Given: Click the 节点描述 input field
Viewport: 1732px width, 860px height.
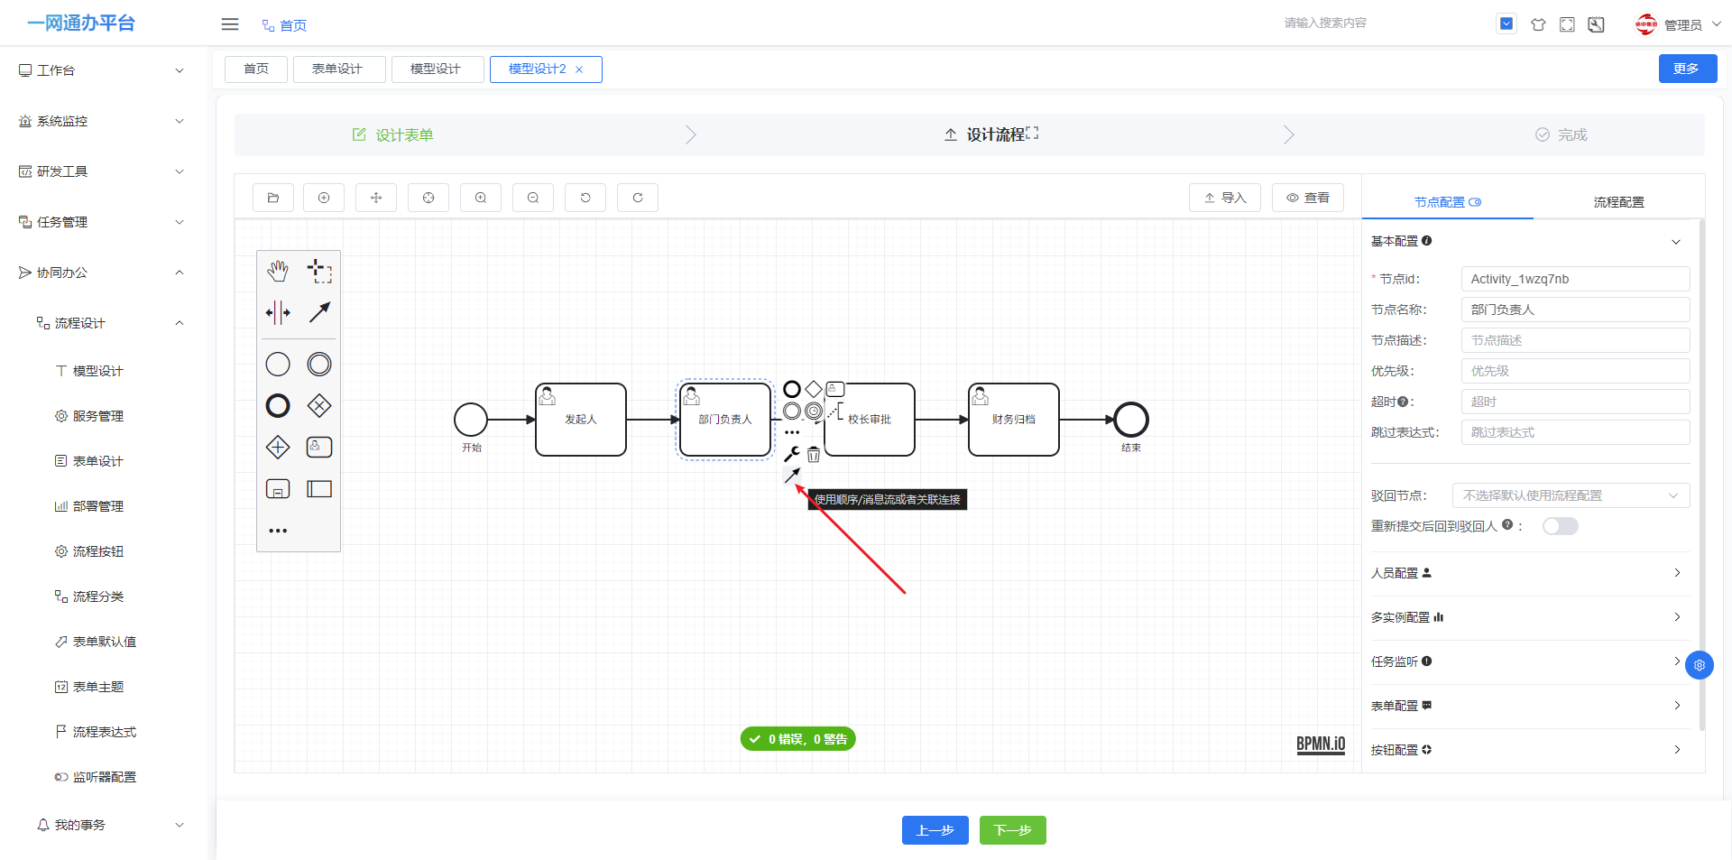Looking at the screenshot, I should point(1575,340).
